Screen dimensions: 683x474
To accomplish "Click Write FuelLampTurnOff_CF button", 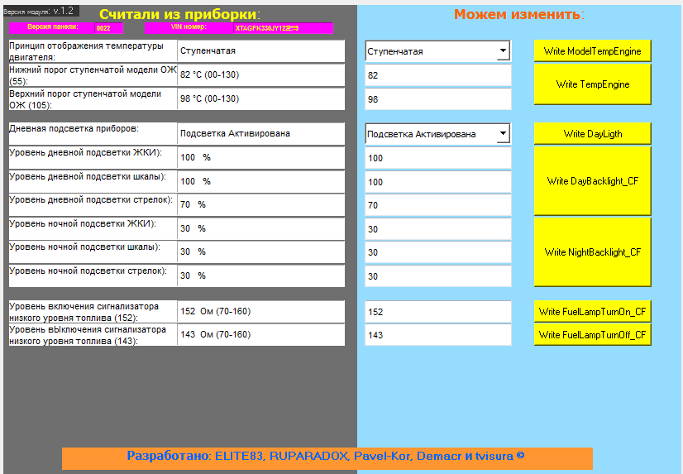I will tap(592, 334).
